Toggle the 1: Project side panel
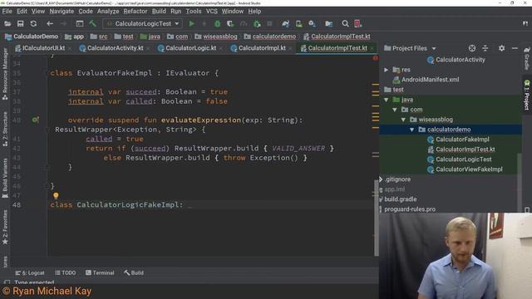This screenshot has height=299, width=532. click(527, 96)
